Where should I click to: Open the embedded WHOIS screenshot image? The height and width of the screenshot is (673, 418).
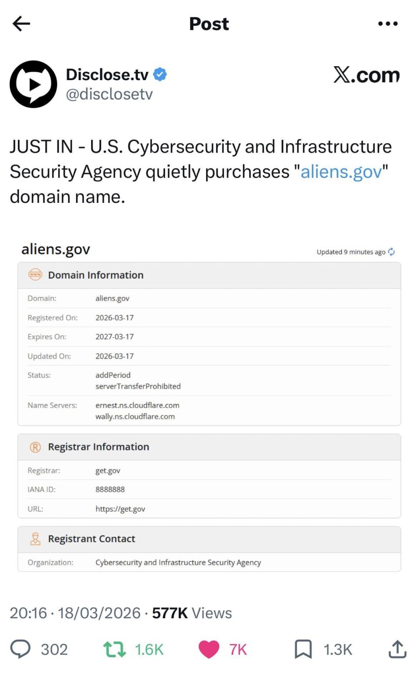[x=209, y=407]
